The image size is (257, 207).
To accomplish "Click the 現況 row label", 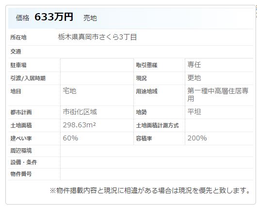I will point(141,78).
